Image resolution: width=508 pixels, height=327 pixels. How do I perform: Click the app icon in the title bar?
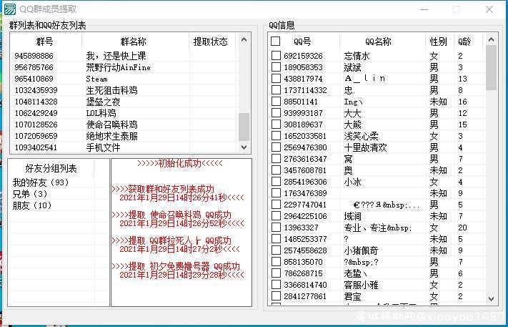[9, 9]
